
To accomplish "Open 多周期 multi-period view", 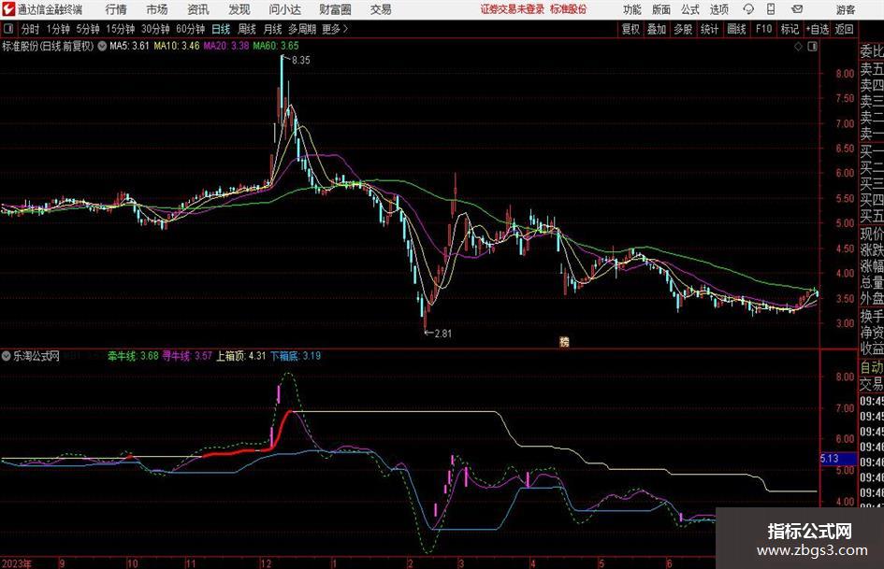I will 302,29.
